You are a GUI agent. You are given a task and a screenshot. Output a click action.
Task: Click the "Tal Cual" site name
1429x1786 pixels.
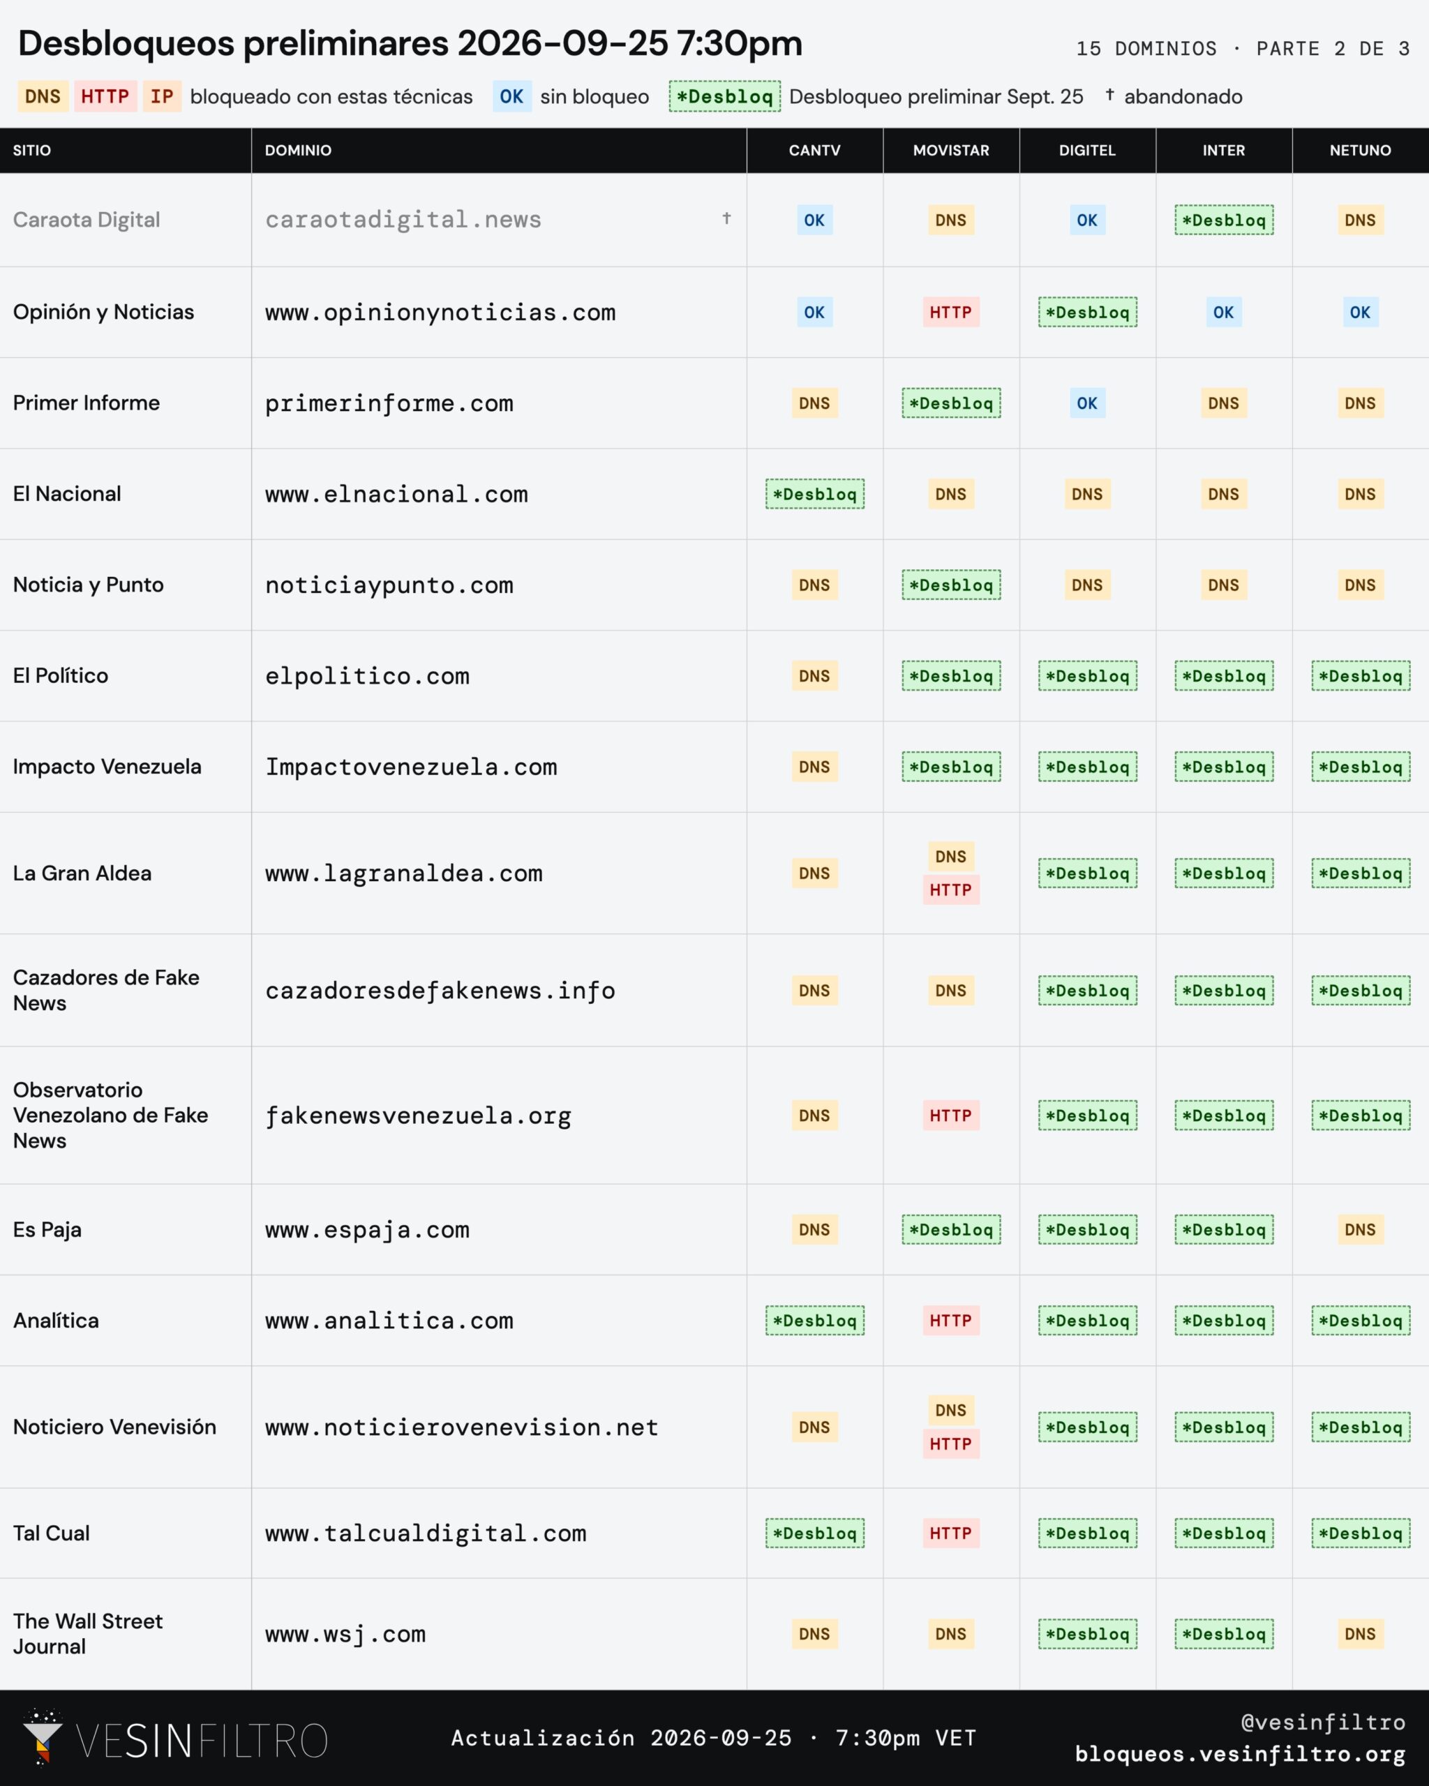click(x=52, y=1533)
